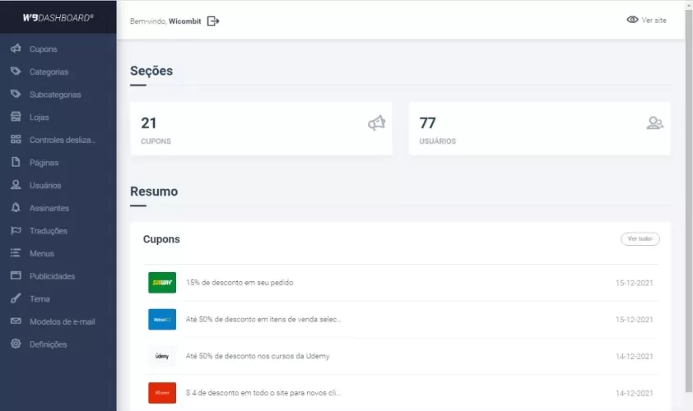This screenshot has width=693, height=411.
Task: Go to Páginas in the sidebar
Action: [44, 163]
